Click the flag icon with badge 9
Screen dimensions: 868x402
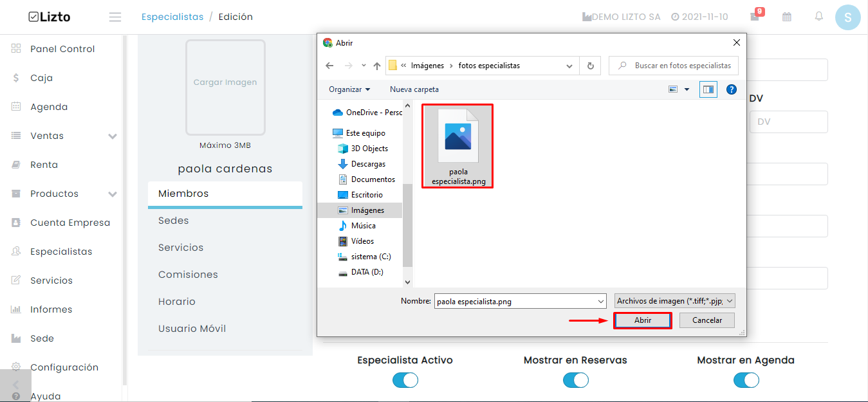pos(755,16)
